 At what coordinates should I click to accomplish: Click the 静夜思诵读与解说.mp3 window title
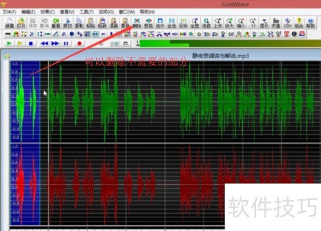pyautogui.click(x=221, y=56)
